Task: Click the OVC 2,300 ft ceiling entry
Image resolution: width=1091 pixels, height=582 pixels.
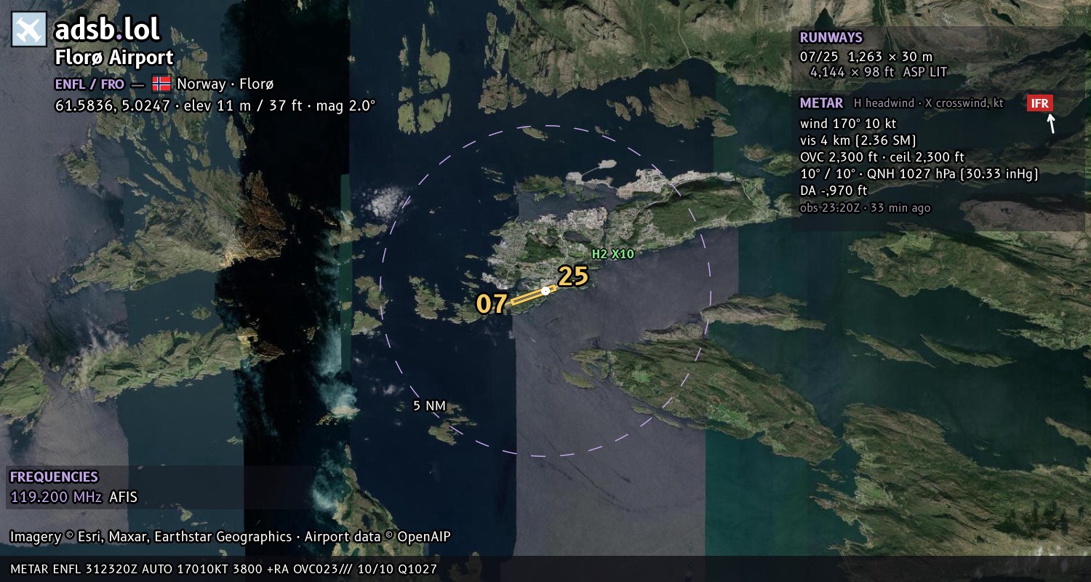Action: pos(882,157)
